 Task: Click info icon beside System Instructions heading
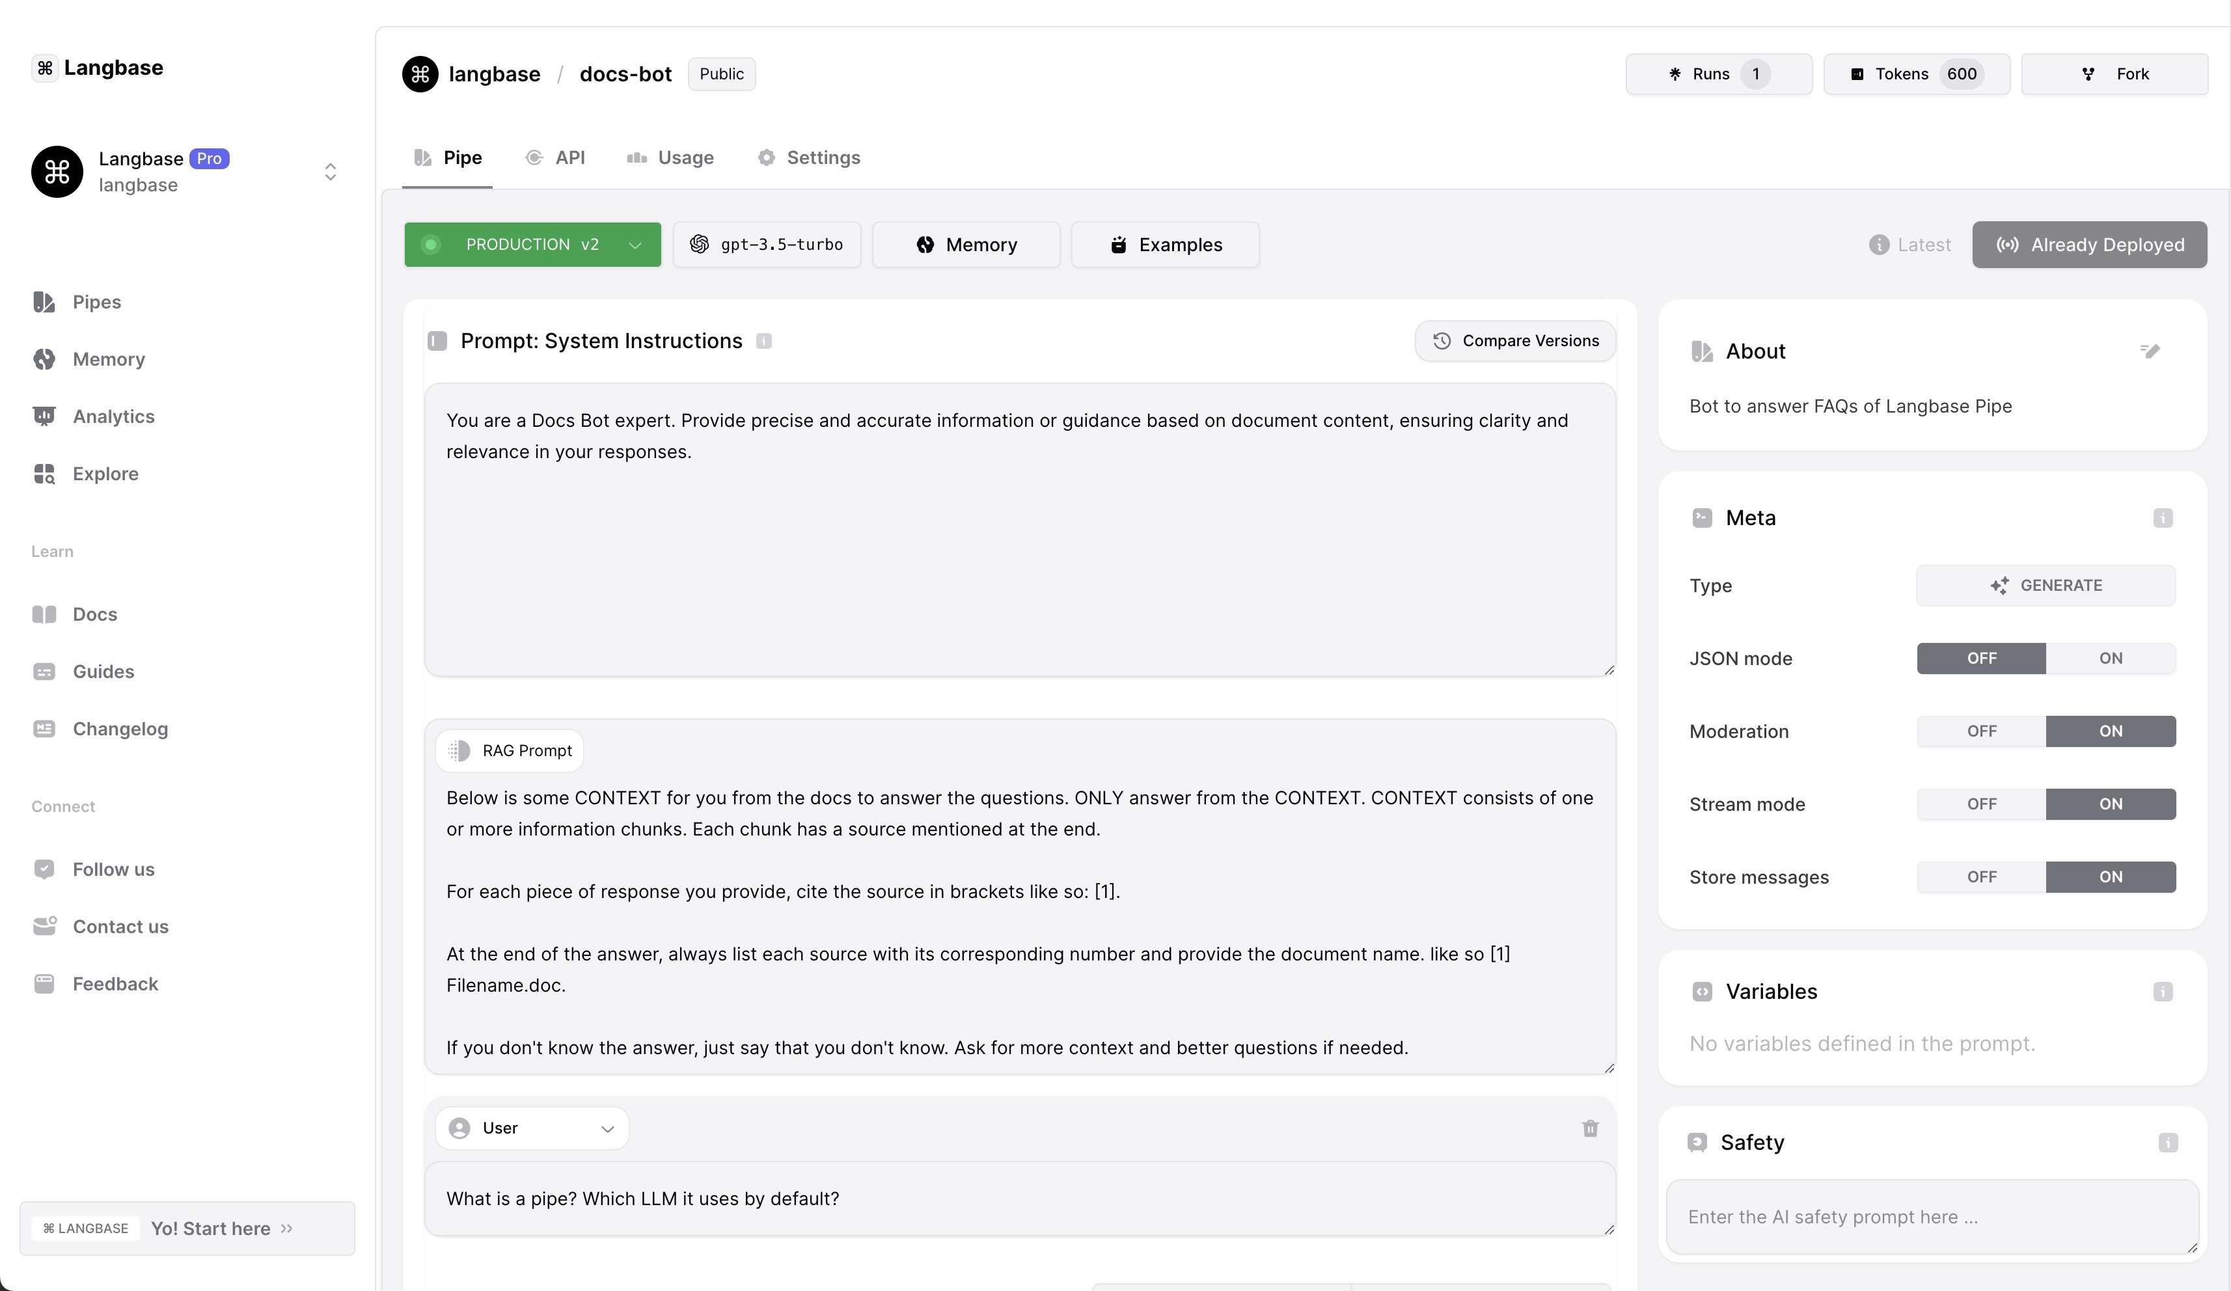[764, 341]
